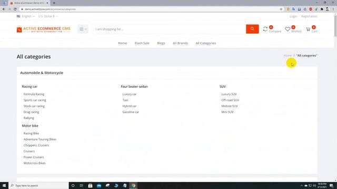Select Midsize SUV
The image size is (337, 189).
(230, 106)
